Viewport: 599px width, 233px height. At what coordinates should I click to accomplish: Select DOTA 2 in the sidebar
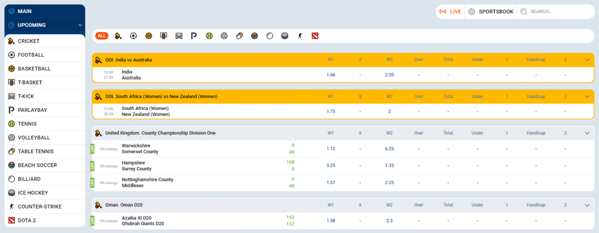tap(45, 220)
